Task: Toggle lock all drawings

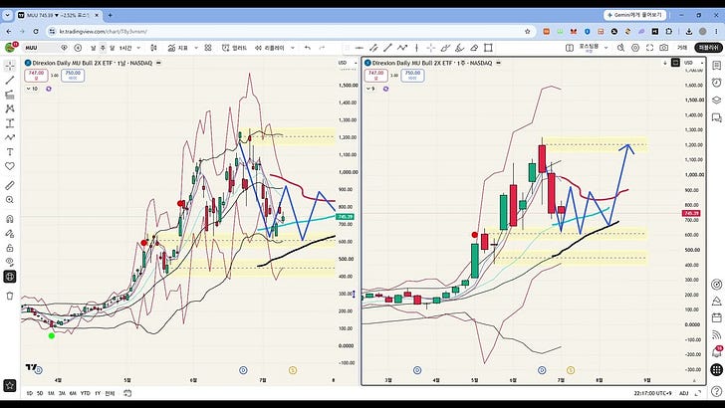Action: pyautogui.click(x=10, y=248)
